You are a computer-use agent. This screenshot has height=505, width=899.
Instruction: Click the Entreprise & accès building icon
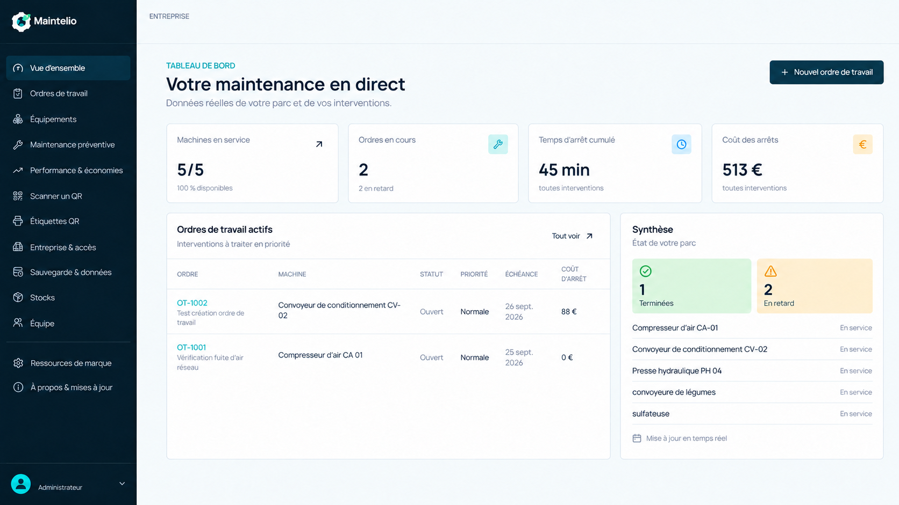pyautogui.click(x=18, y=247)
